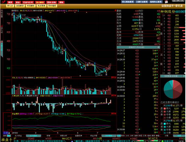
Task: Open the 行业与公司 menu
Action: pyautogui.click(x=28, y=2)
